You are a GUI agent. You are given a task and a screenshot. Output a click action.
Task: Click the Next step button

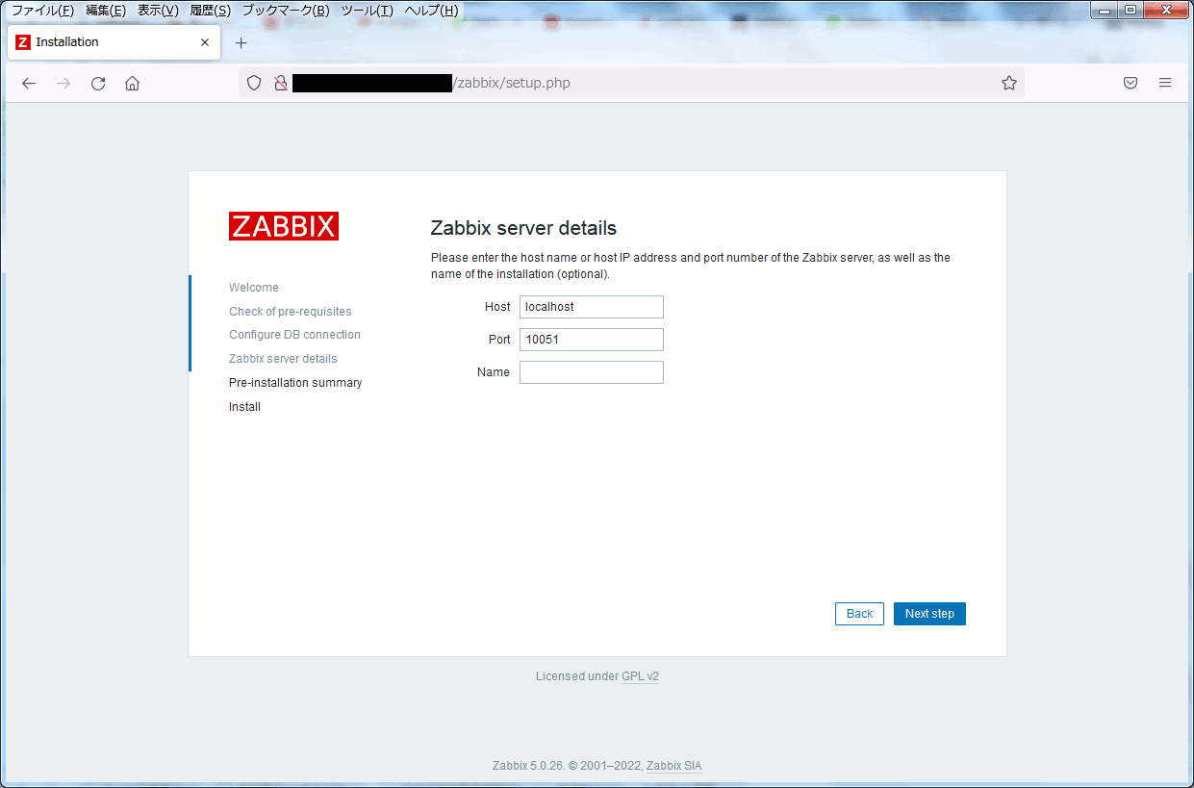coord(928,614)
